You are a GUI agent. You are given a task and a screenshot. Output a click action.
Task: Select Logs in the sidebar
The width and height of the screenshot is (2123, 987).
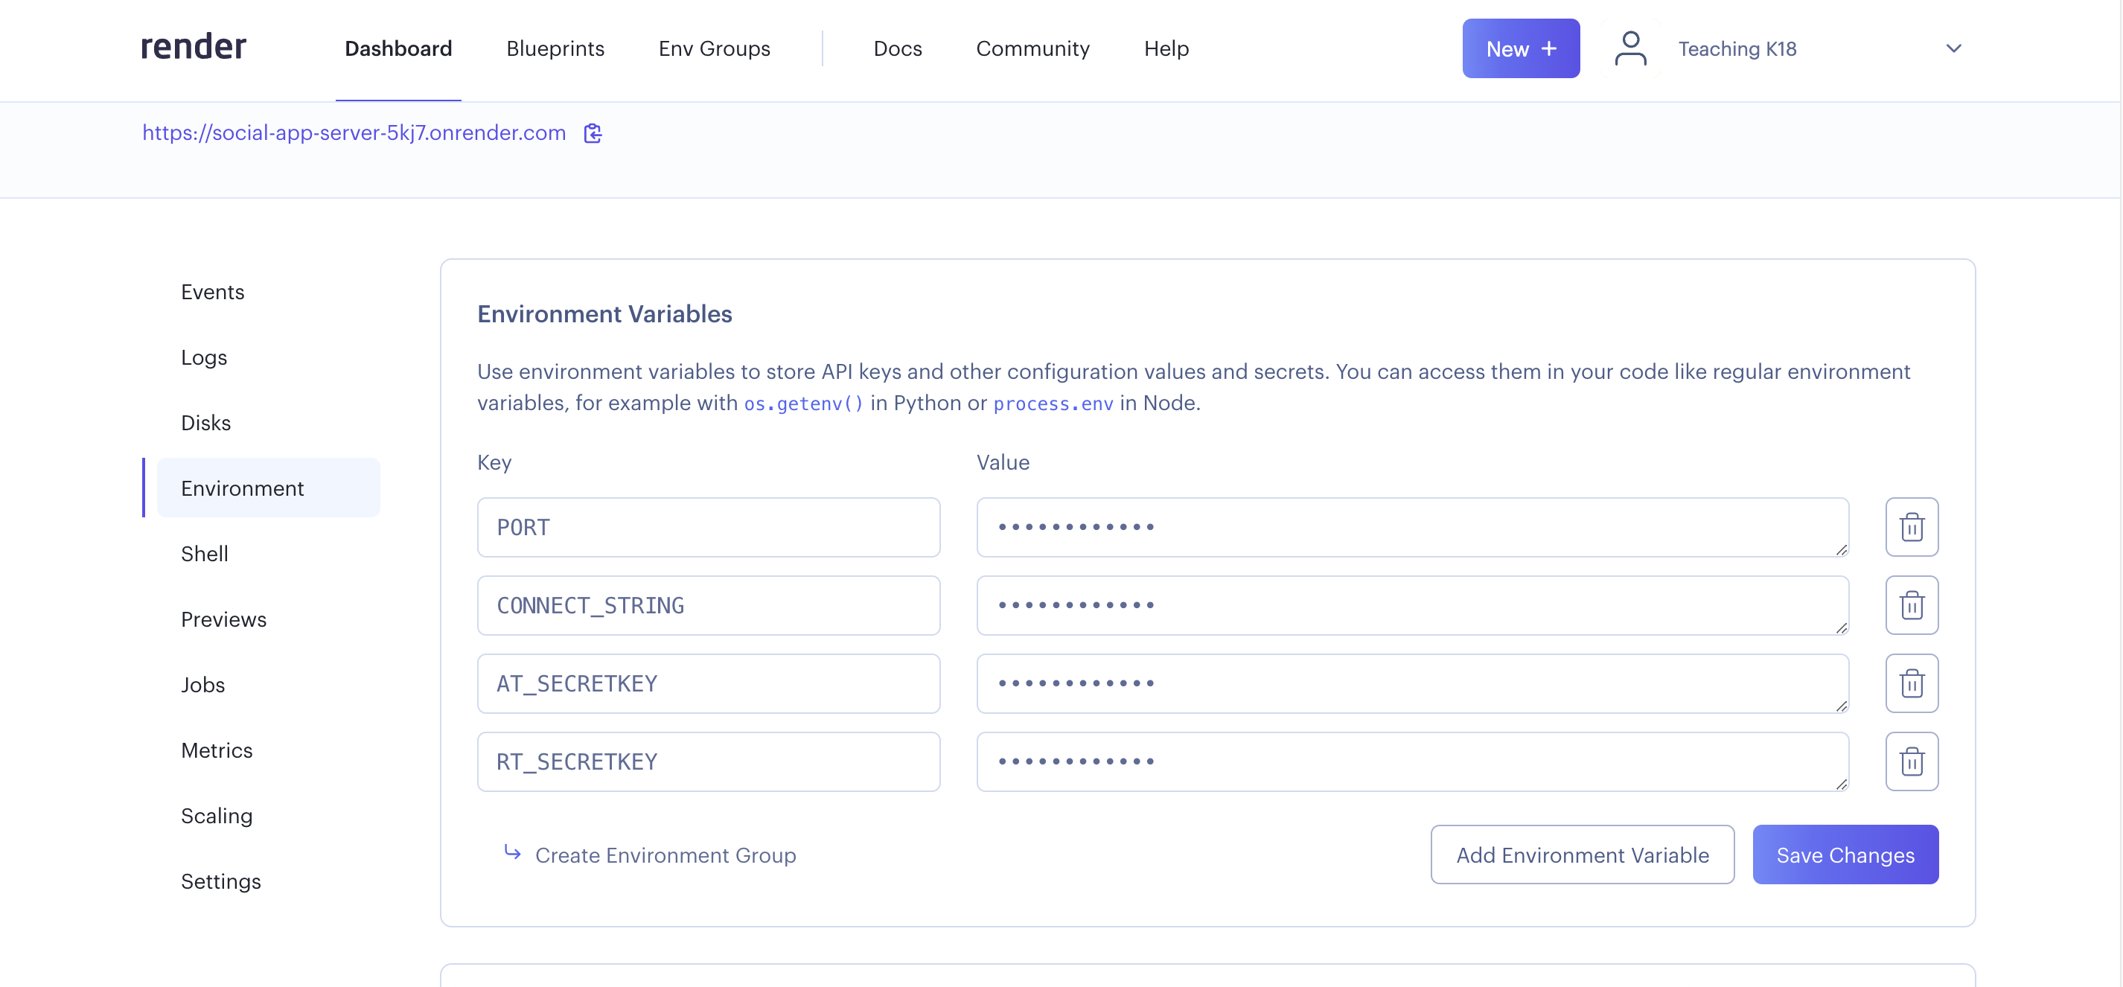(x=203, y=357)
